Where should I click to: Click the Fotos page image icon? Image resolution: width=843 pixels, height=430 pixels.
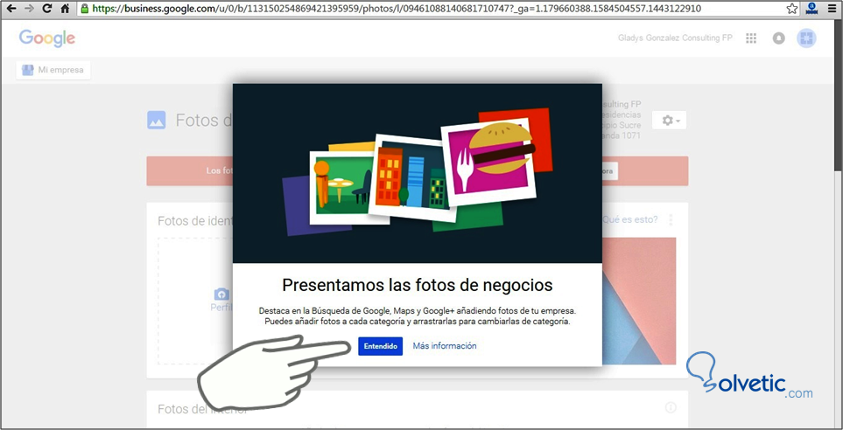coord(157,121)
